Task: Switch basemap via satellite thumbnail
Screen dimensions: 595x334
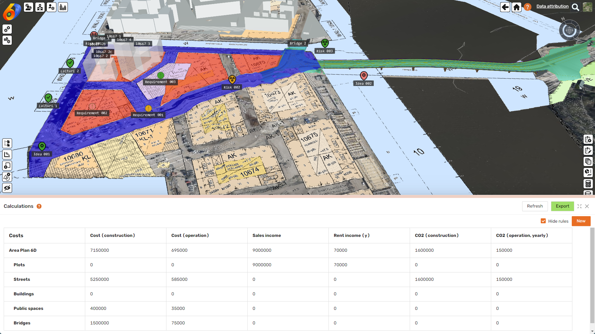Action: pyautogui.click(x=588, y=7)
